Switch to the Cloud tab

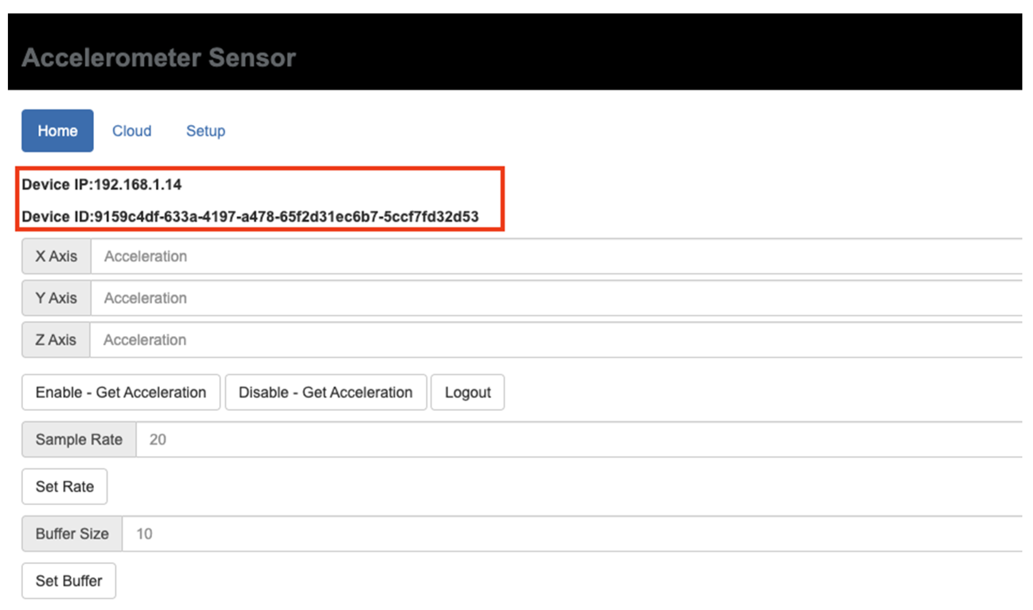(131, 130)
